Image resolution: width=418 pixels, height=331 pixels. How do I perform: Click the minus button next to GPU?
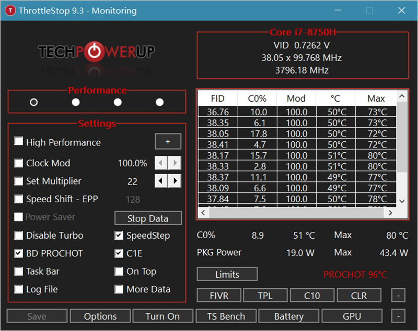[398, 316]
